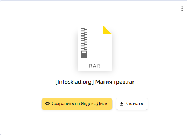Viewport: 187px width, 135px height.
Task: Save file via Сохранить на Яндекс Диск
Action: click(77, 104)
